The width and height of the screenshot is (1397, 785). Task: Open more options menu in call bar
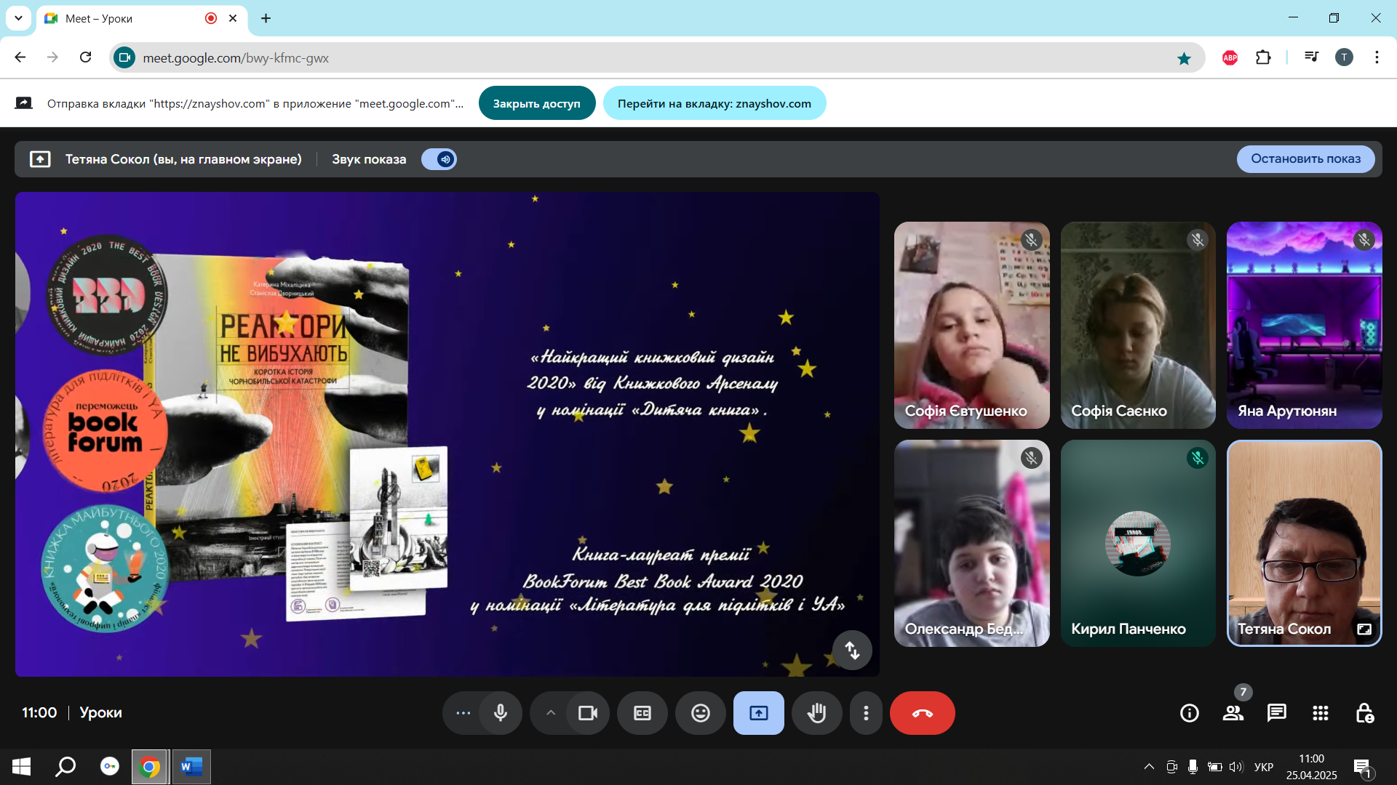pyautogui.click(x=866, y=713)
